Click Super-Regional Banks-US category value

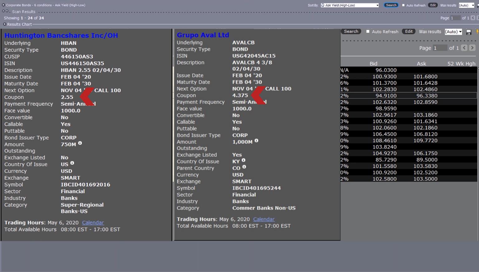click(x=82, y=208)
